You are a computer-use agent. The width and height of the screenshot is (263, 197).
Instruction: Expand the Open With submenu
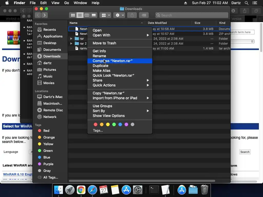coord(120,35)
